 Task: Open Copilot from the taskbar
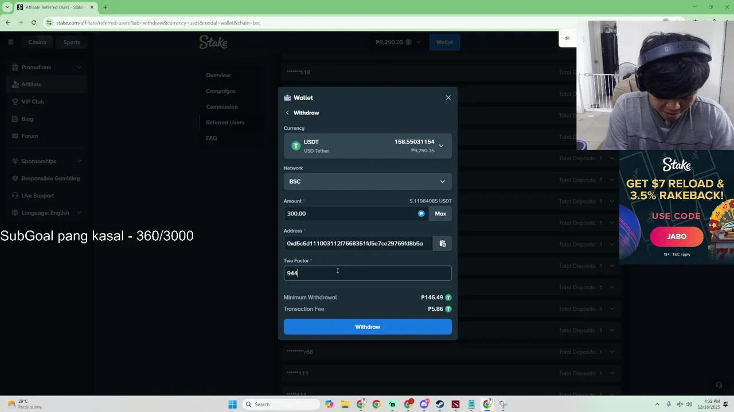tap(329, 405)
